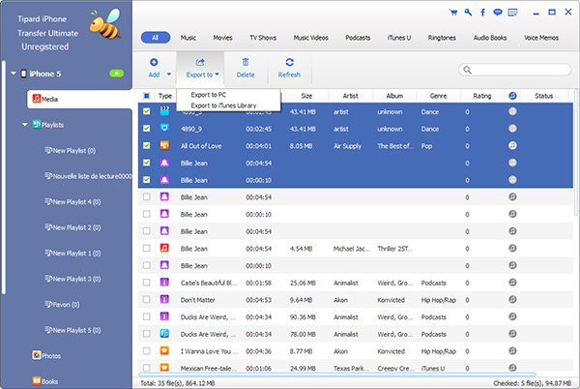Check the Mexican Free-taile row checkbox
The image size is (580, 389).
click(x=147, y=368)
